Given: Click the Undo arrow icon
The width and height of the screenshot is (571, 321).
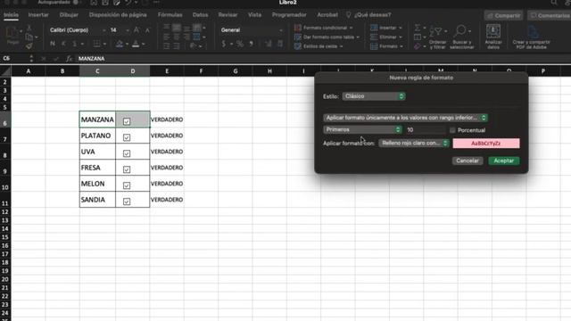Looking at the screenshot, I should (128, 3).
